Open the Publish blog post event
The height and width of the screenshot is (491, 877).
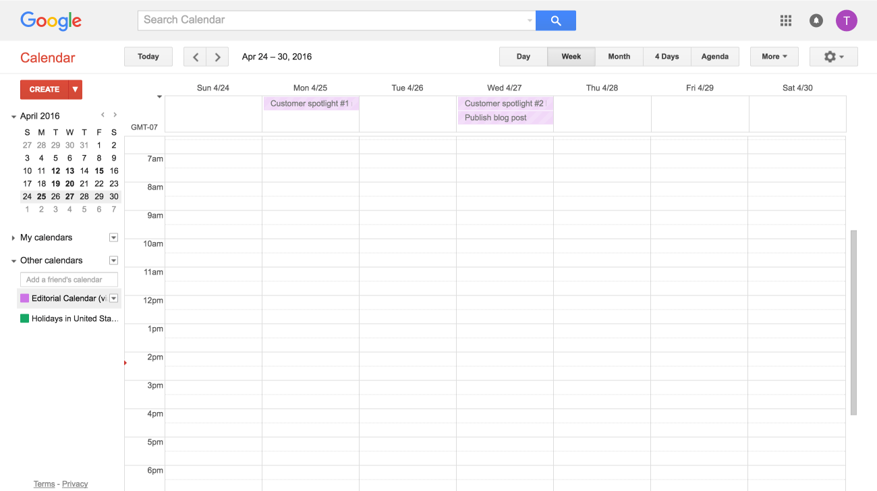496,118
